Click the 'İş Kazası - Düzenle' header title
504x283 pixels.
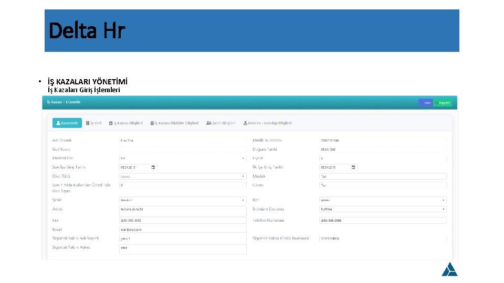[64, 102]
